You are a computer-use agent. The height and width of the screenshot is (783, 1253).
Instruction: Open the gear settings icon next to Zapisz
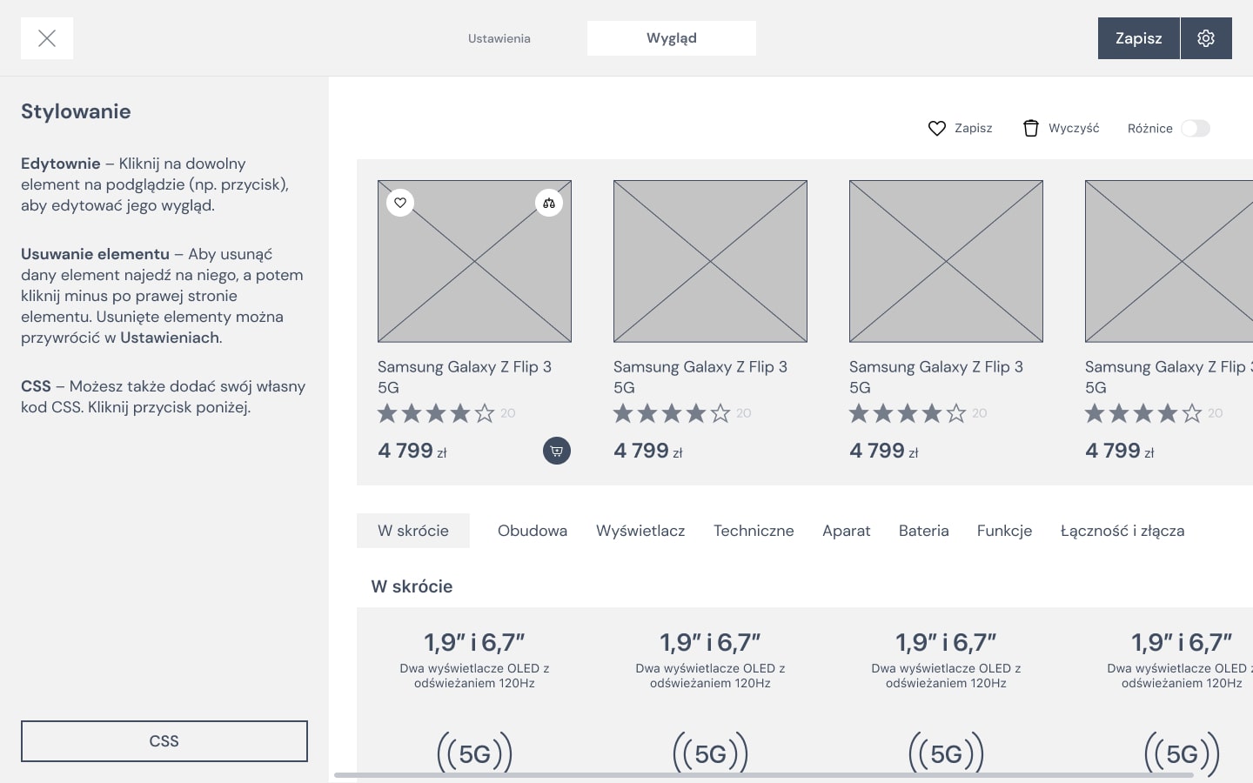pyautogui.click(x=1205, y=38)
